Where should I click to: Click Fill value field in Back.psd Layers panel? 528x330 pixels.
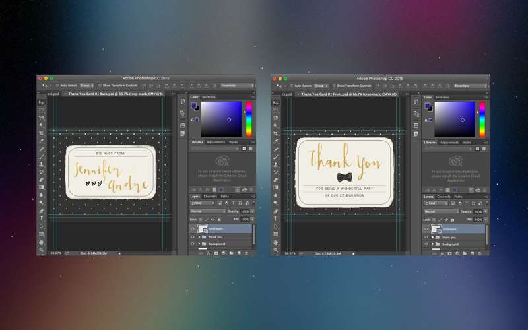click(x=245, y=220)
